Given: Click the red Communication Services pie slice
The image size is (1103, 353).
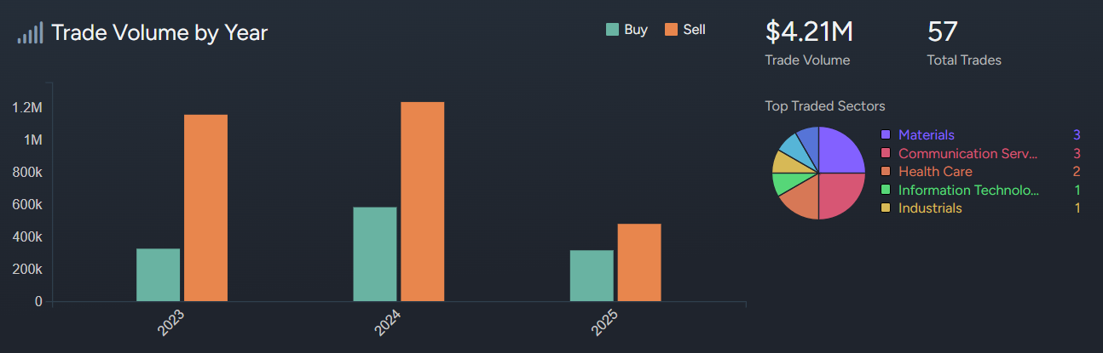Looking at the screenshot, I should point(839,194).
